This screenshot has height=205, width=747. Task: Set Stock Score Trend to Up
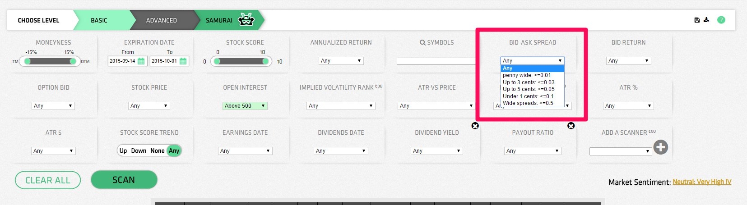[x=123, y=151]
